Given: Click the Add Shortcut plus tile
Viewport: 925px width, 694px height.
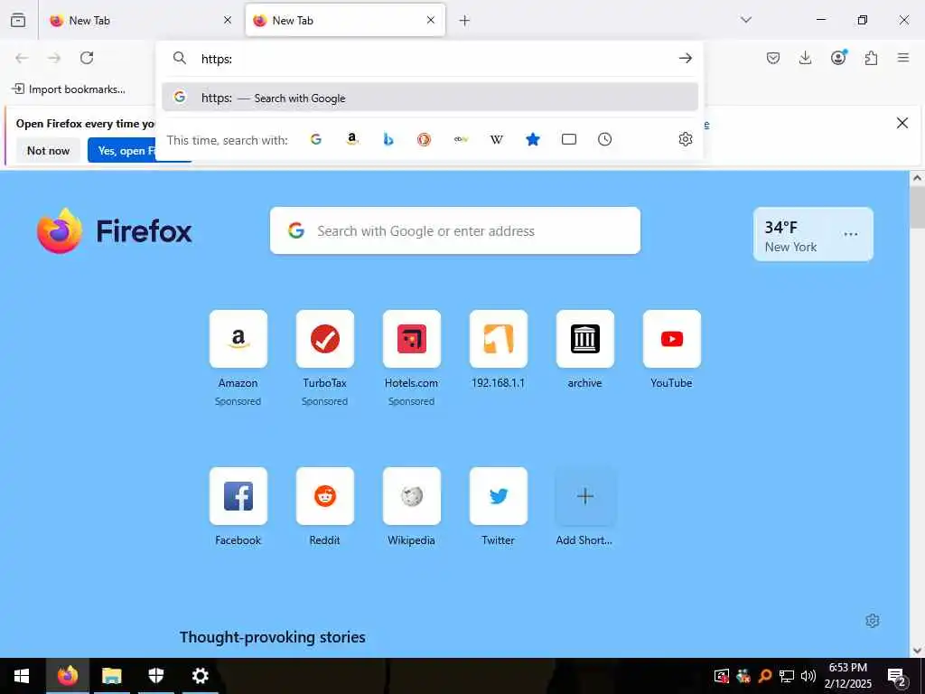Looking at the screenshot, I should tap(585, 496).
